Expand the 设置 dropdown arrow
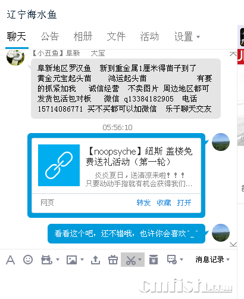 coord(198,37)
